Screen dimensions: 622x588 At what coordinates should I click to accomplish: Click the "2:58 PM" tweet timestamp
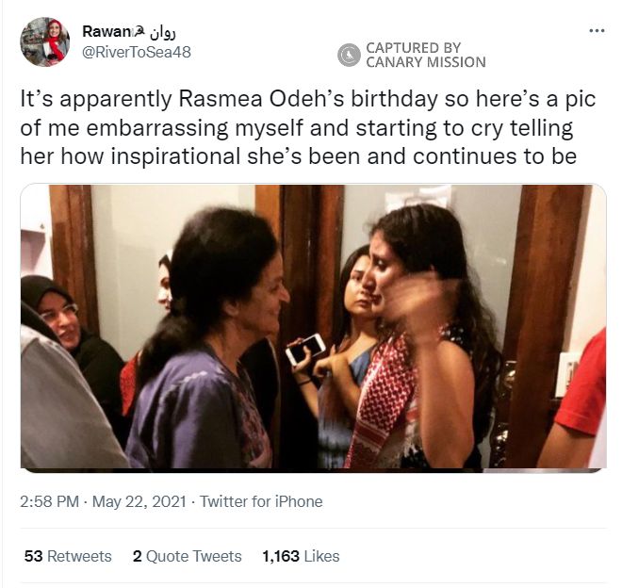[x=49, y=501]
